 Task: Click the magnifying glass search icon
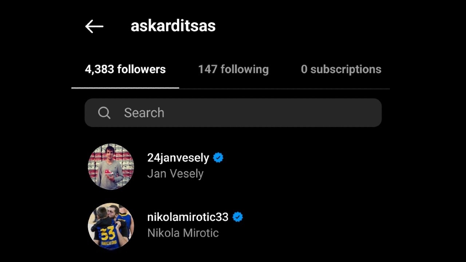[104, 113]
